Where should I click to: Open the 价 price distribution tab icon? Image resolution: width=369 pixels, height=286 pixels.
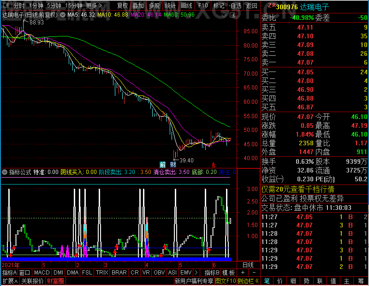tap(280, 281)
